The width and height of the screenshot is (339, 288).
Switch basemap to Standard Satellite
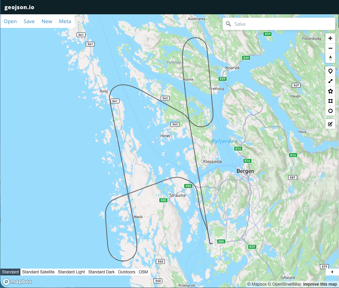[38, 272]
